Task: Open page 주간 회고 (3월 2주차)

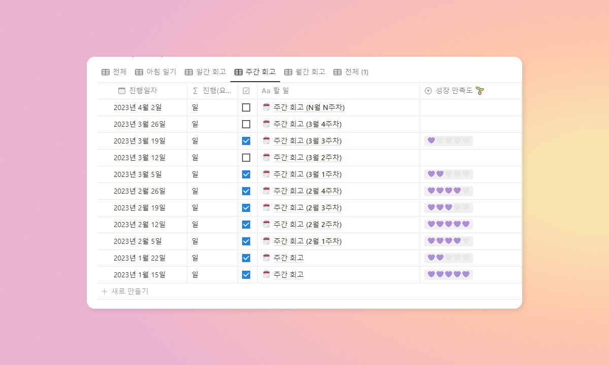Action: (308, 158)
